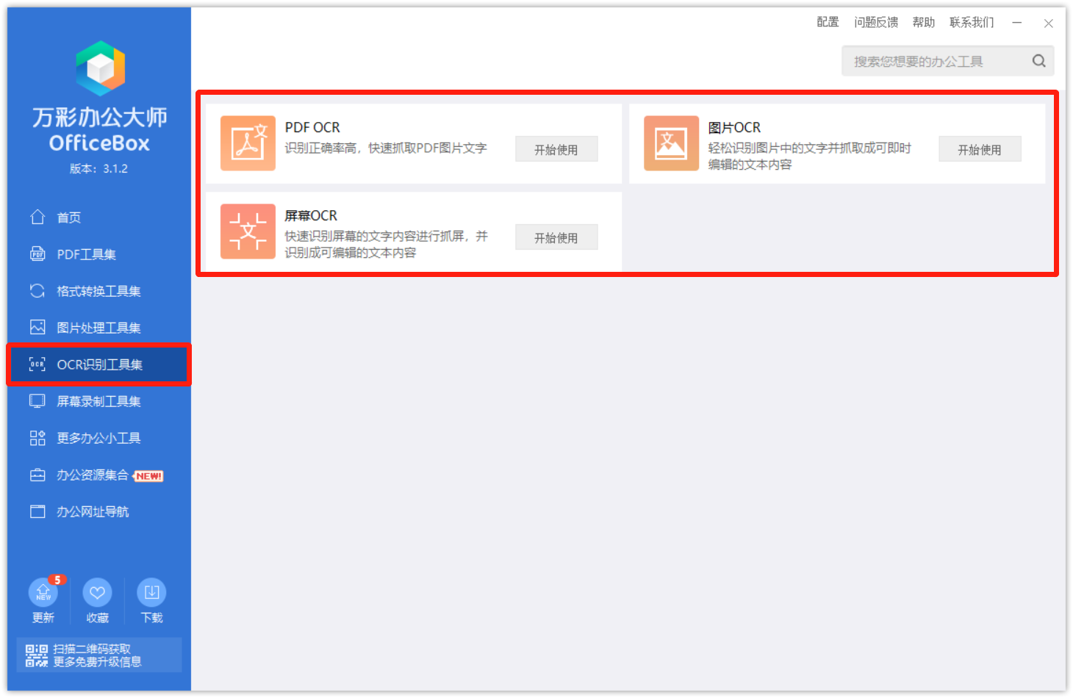Click the 图片OCR title text
This screenshot has width=1073, height=698.
click(x=734, y=127)
